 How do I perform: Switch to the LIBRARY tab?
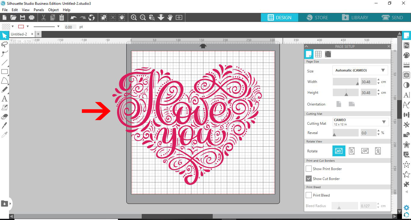(x=356, y=17)
